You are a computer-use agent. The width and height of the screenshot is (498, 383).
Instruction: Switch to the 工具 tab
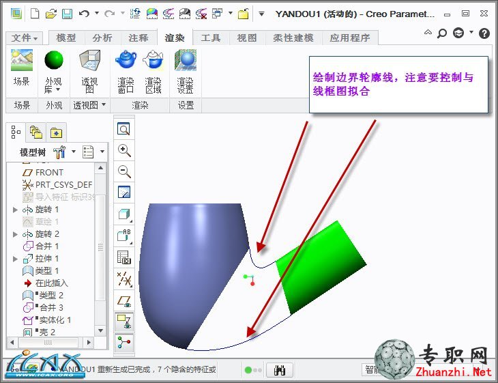pos(211,38)
